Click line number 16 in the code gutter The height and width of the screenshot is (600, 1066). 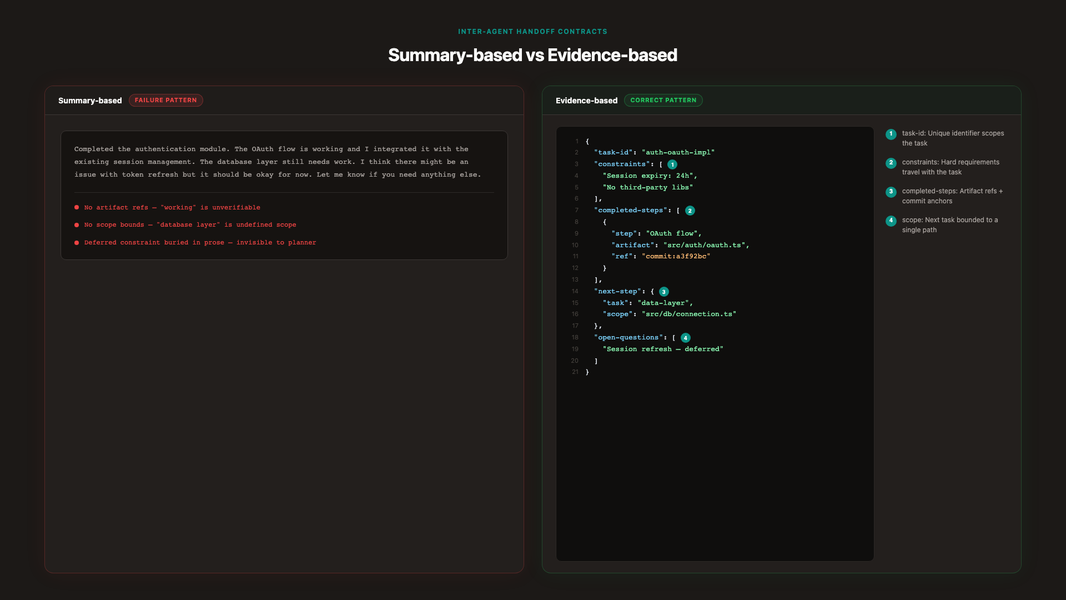click(575, 314)
